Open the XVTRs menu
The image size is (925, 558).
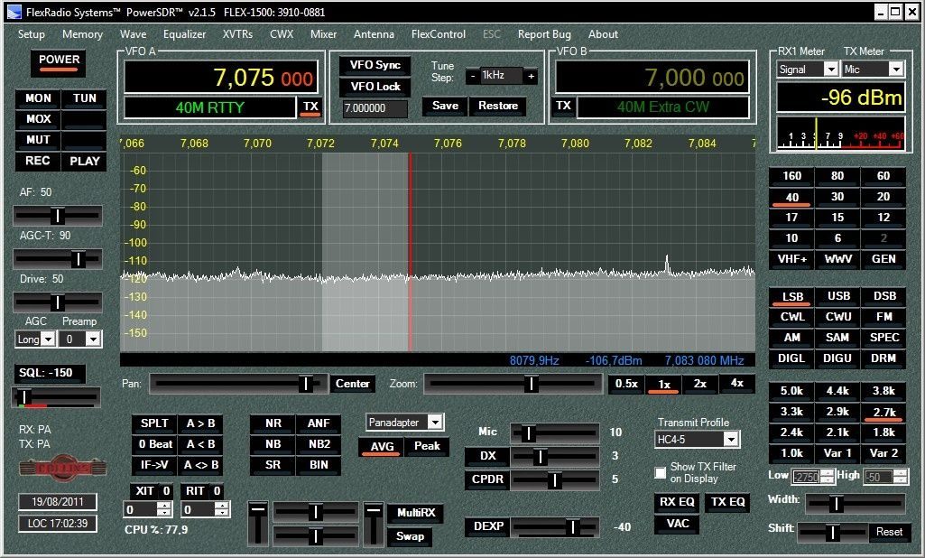tap(237, 34)
